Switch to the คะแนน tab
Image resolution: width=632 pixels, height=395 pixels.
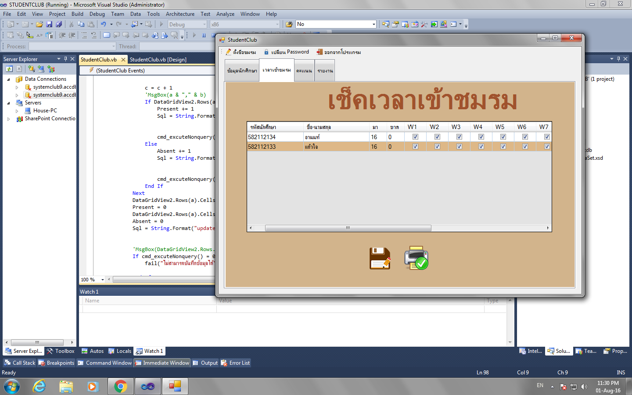click(304, 71)
